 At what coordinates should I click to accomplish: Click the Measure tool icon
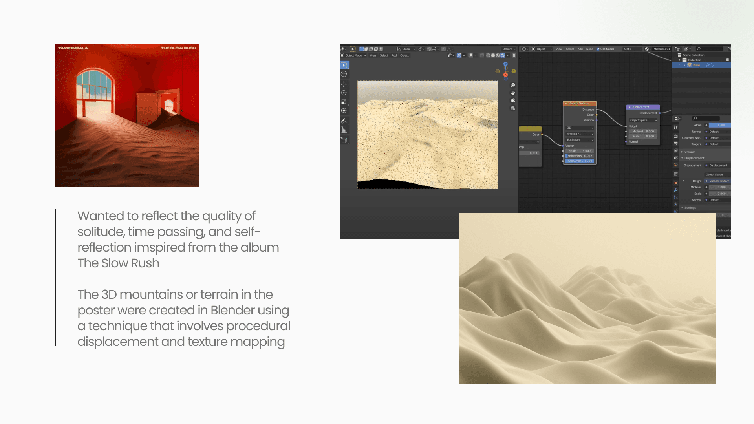click(344, 130)
